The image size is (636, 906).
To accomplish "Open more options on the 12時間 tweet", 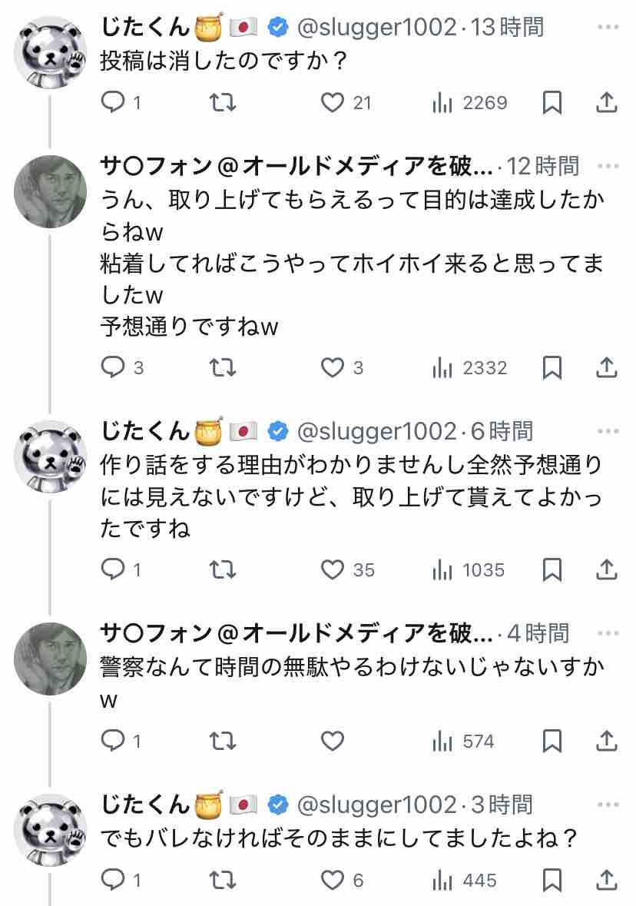I will pyautogui.click(x=608, y=166).
